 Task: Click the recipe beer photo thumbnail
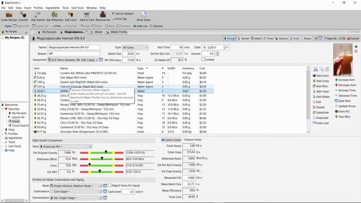tap(343, 60)
